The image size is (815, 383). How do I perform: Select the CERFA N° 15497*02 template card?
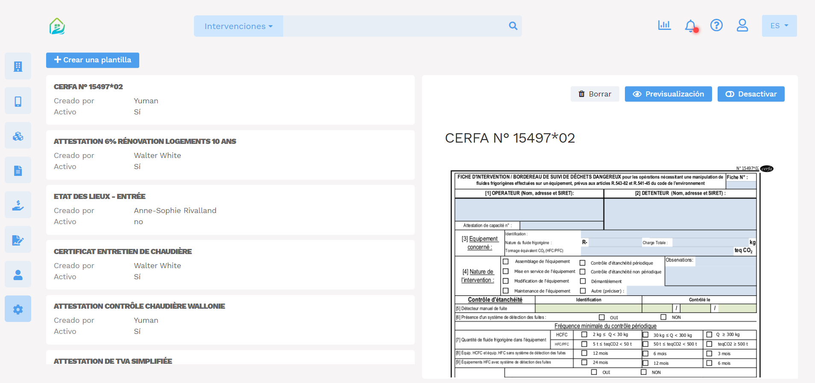[230, 100]
